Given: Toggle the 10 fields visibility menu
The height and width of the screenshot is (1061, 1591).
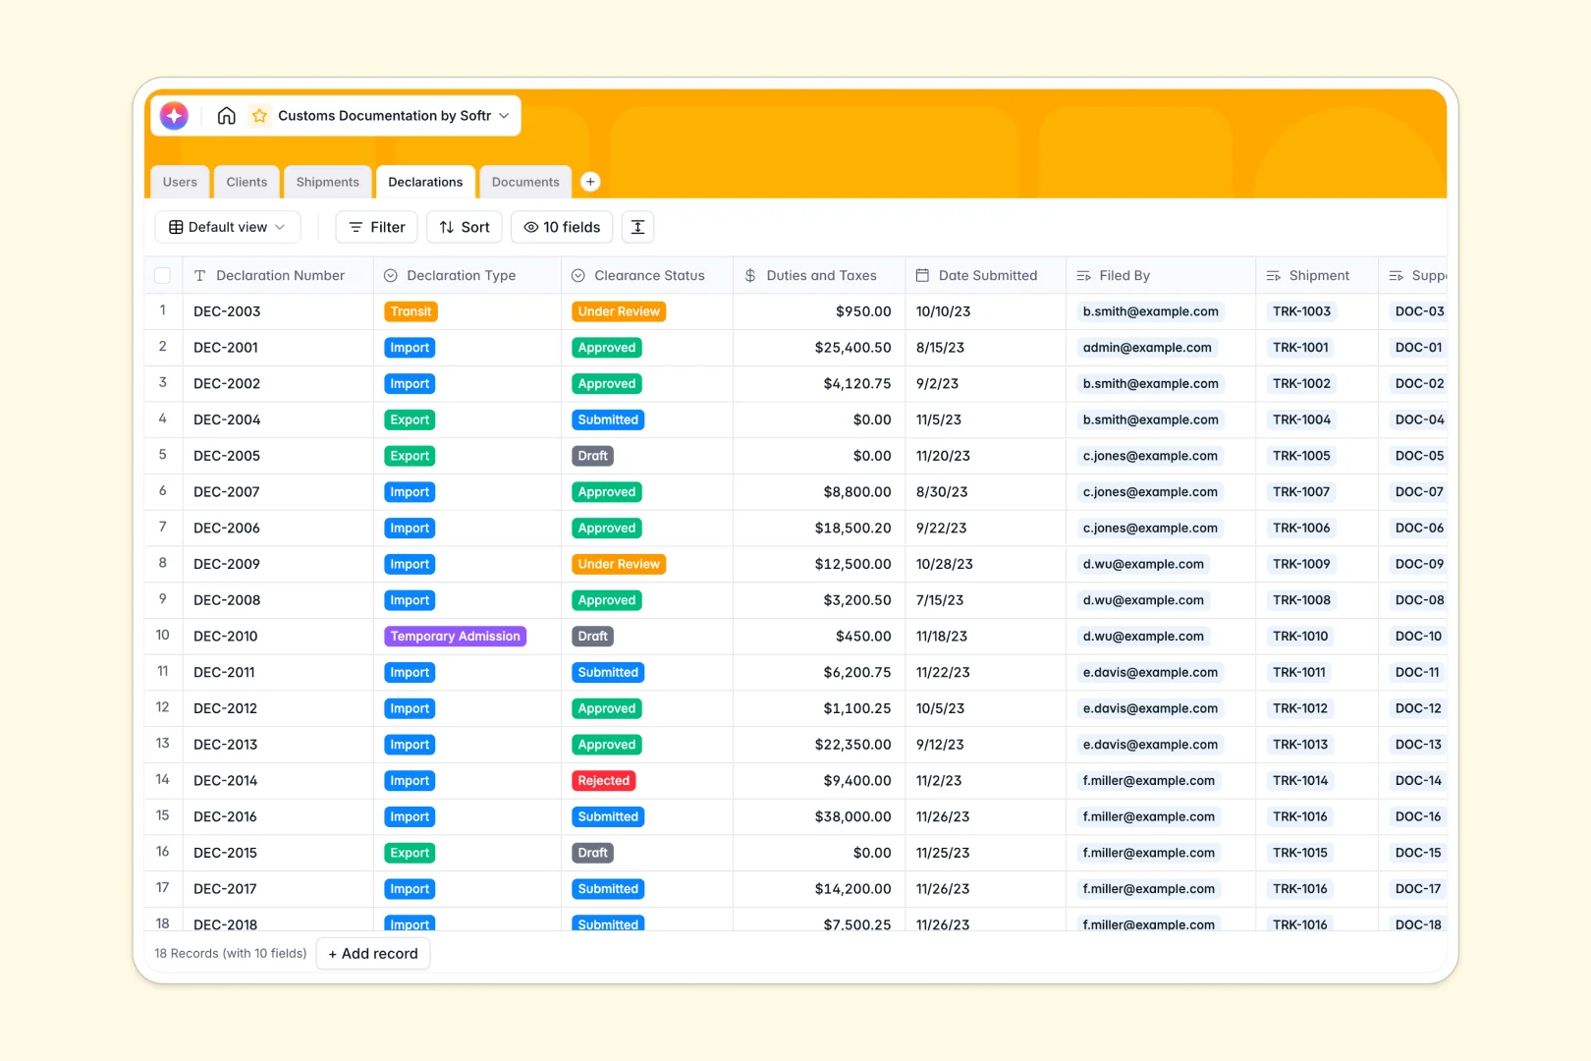Looking at the screenshot, I should [562, 227].
